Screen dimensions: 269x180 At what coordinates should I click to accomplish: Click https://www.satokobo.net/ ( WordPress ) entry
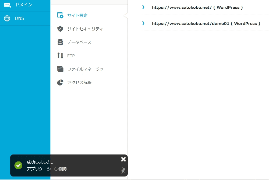(x=197, y=7)
